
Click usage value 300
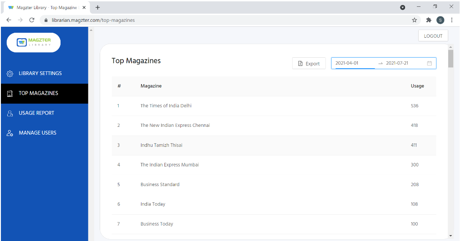[x=415, y=165]
